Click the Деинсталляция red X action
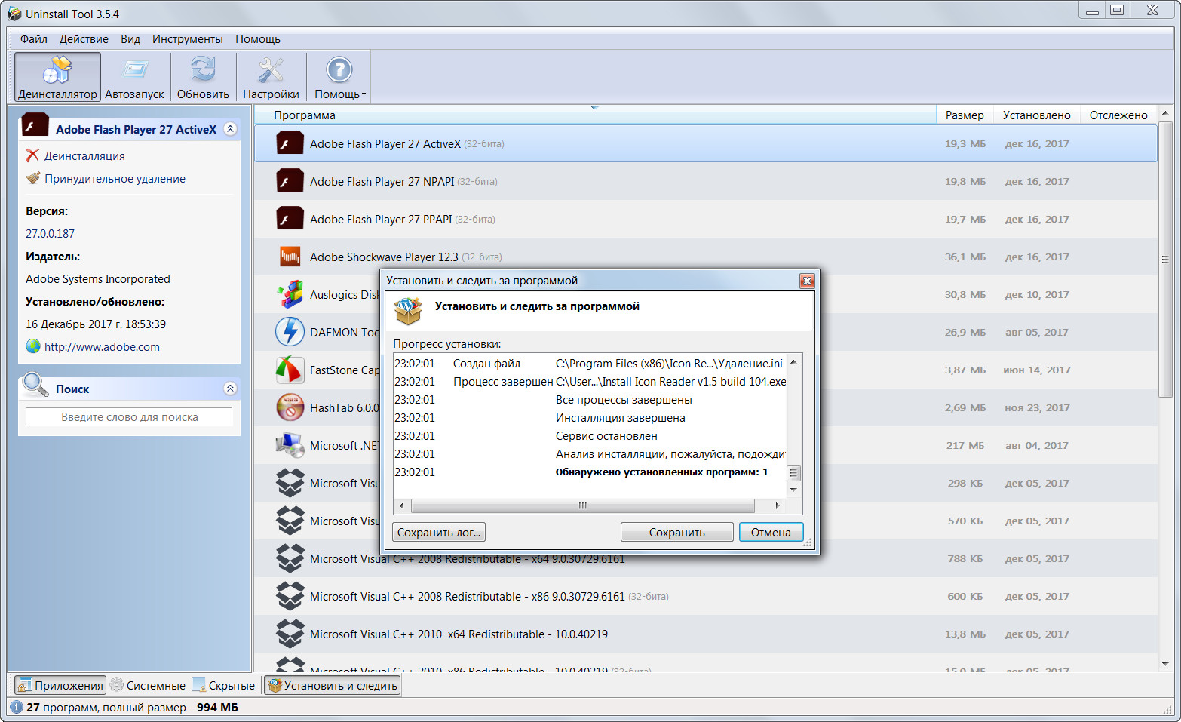 pyautogui.click(x=75, y=155)
